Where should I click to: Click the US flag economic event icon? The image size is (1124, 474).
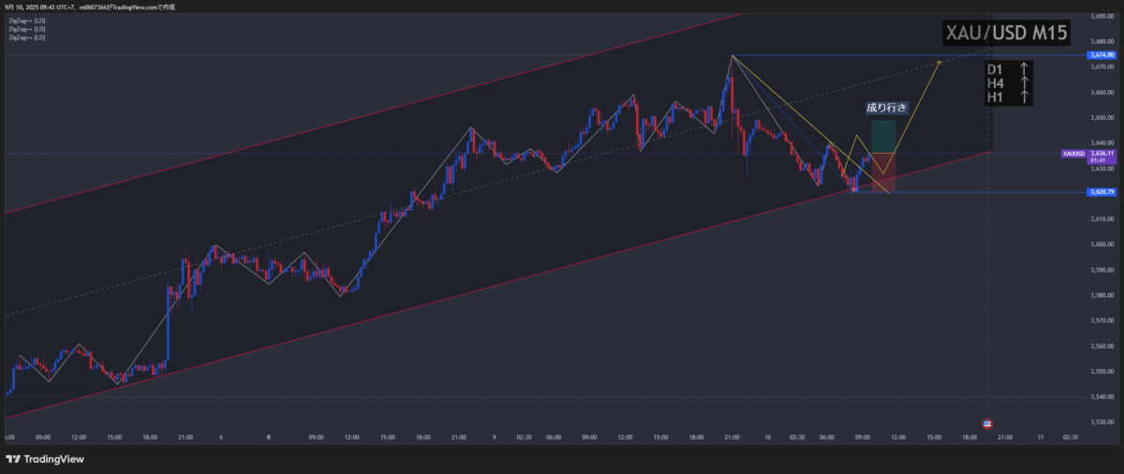coord(986,424)
